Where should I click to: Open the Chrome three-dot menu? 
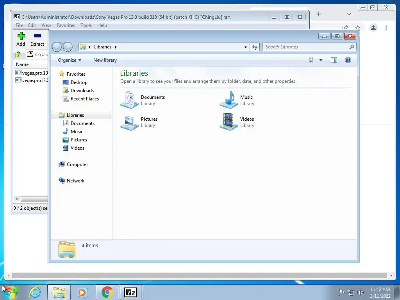[x=386, y=28]
